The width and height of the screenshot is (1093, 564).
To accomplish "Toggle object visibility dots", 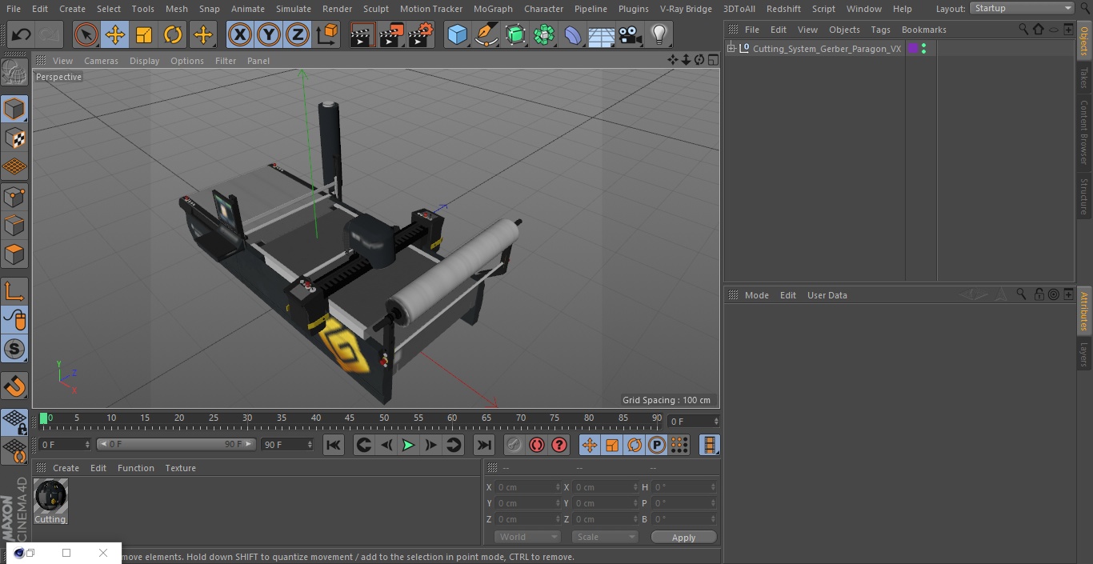I will pyautogui.click(x=924, y=49).
